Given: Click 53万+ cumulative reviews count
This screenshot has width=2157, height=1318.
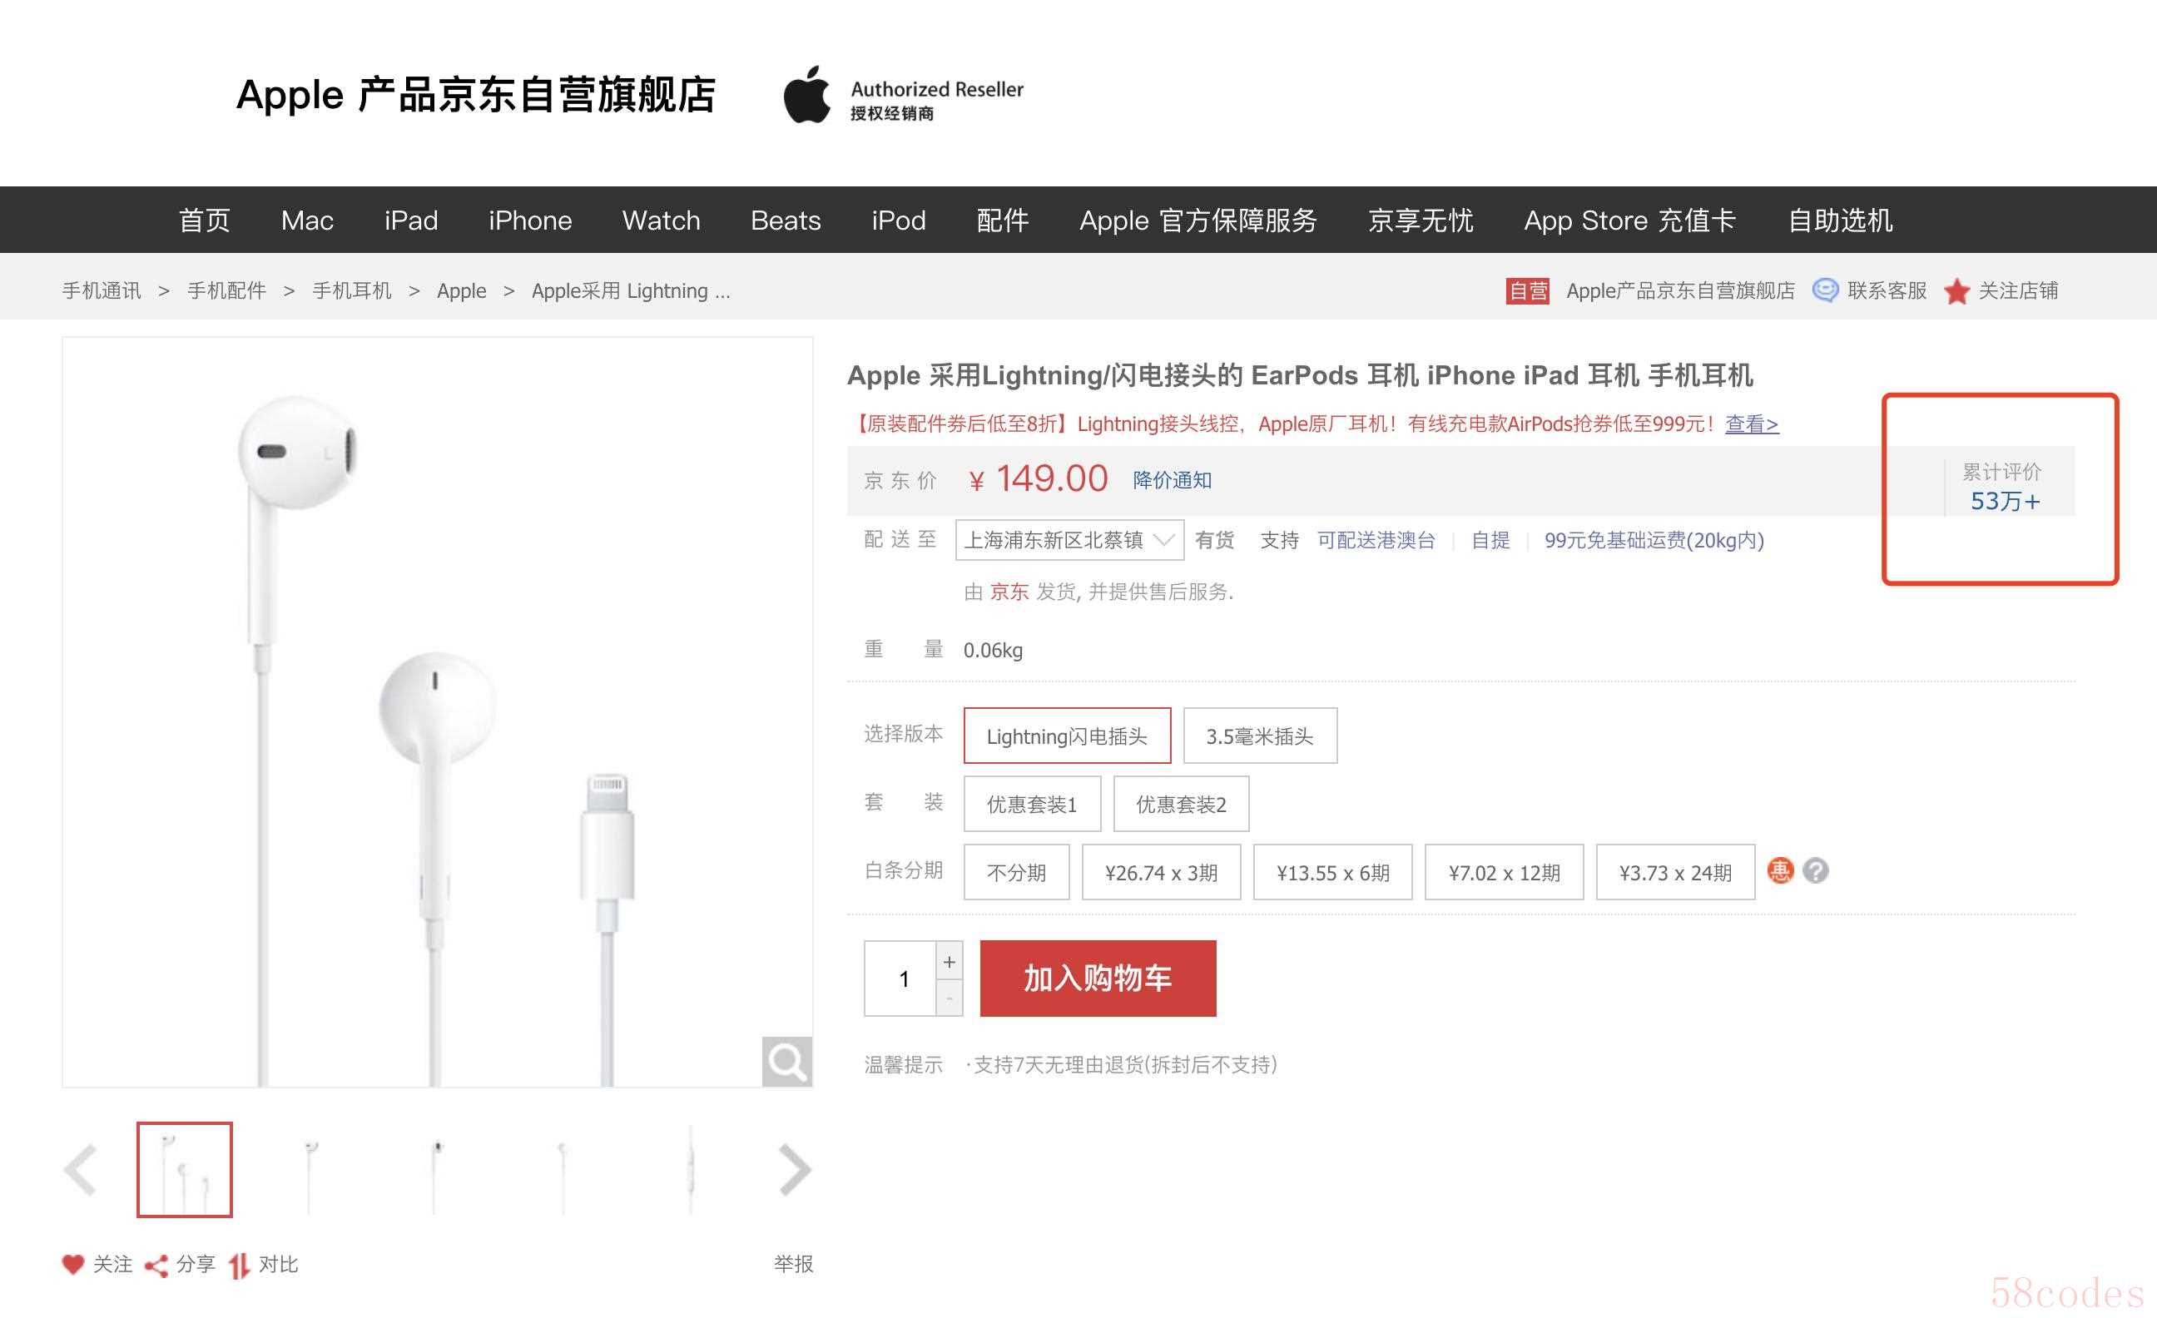Looking at the screenshot, I should (2005, 502).
